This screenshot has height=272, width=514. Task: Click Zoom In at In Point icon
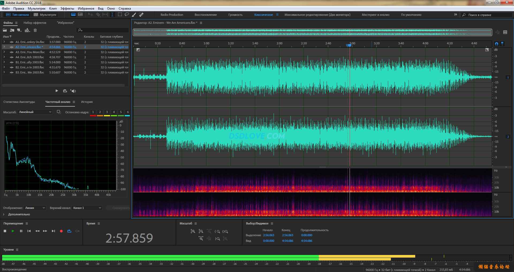coord(217,231)
